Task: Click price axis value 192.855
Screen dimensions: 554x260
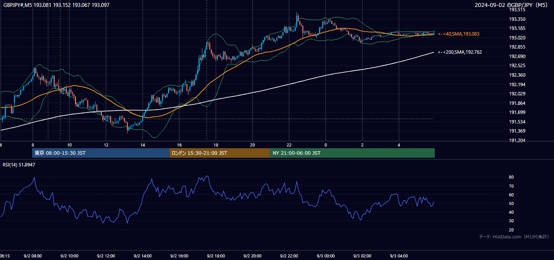Action: 517,47
